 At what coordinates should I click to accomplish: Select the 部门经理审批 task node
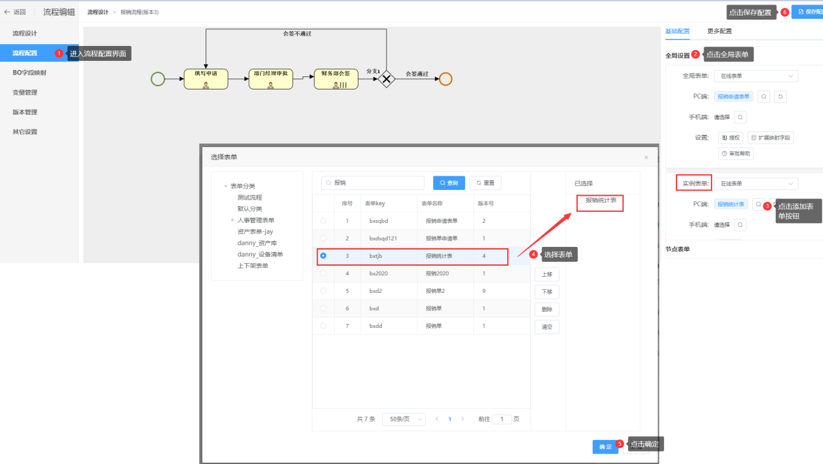point(270,79)
